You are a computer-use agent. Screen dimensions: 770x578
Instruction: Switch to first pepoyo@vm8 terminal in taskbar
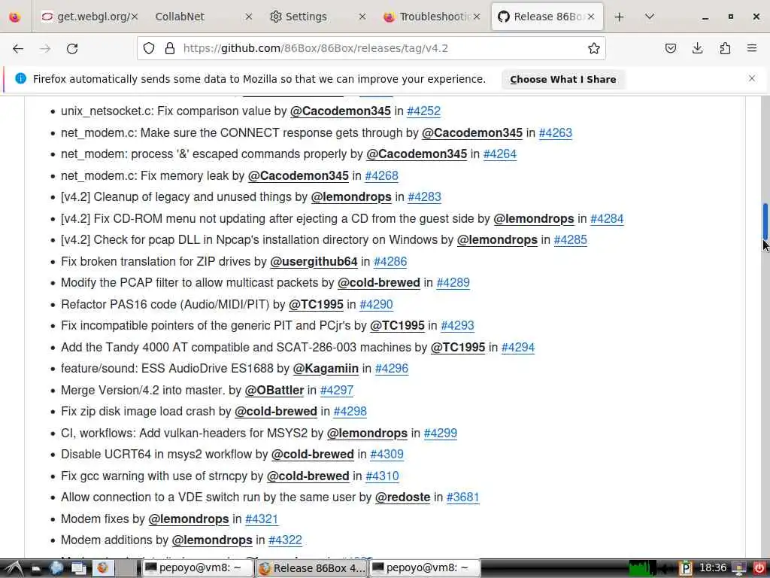click(x=198, y=567)
